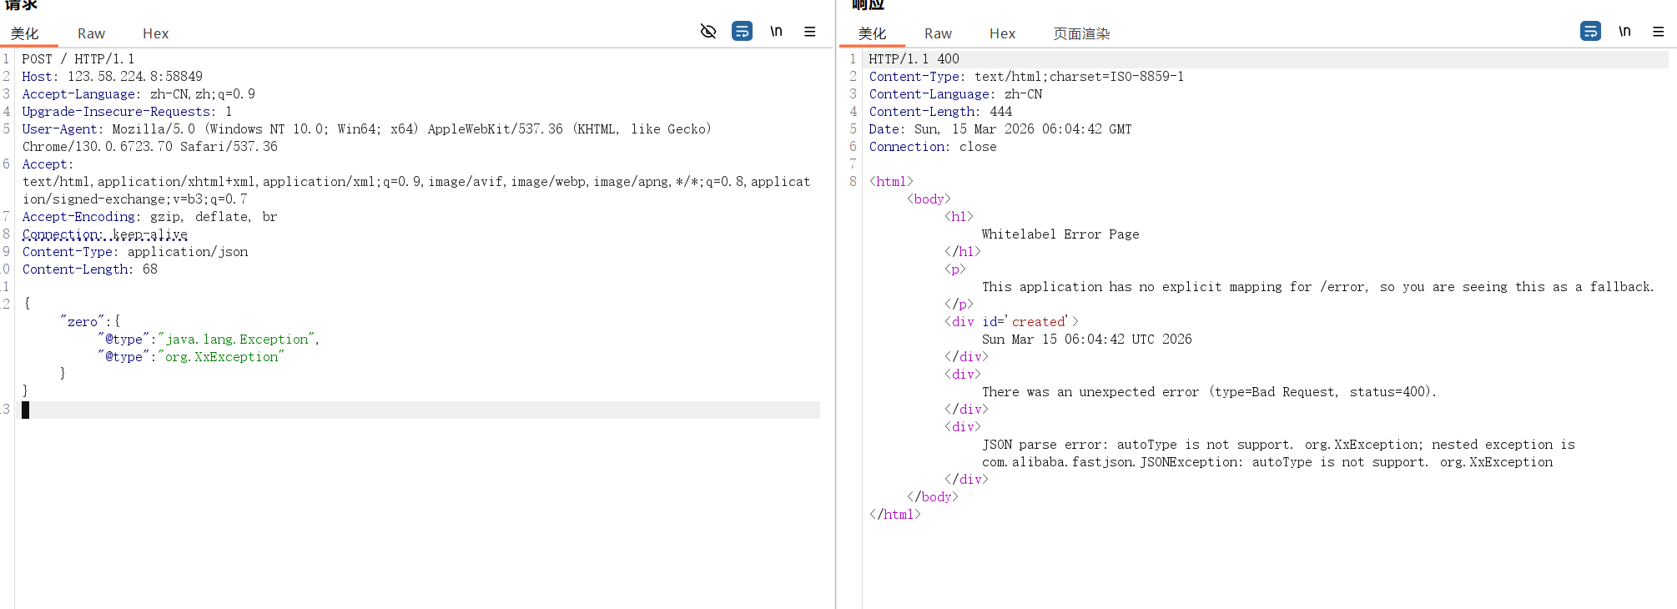The image size is (1677, 609).
Task: Open the 页面渲染 render tab
Action: click(x=1081, y=33)
